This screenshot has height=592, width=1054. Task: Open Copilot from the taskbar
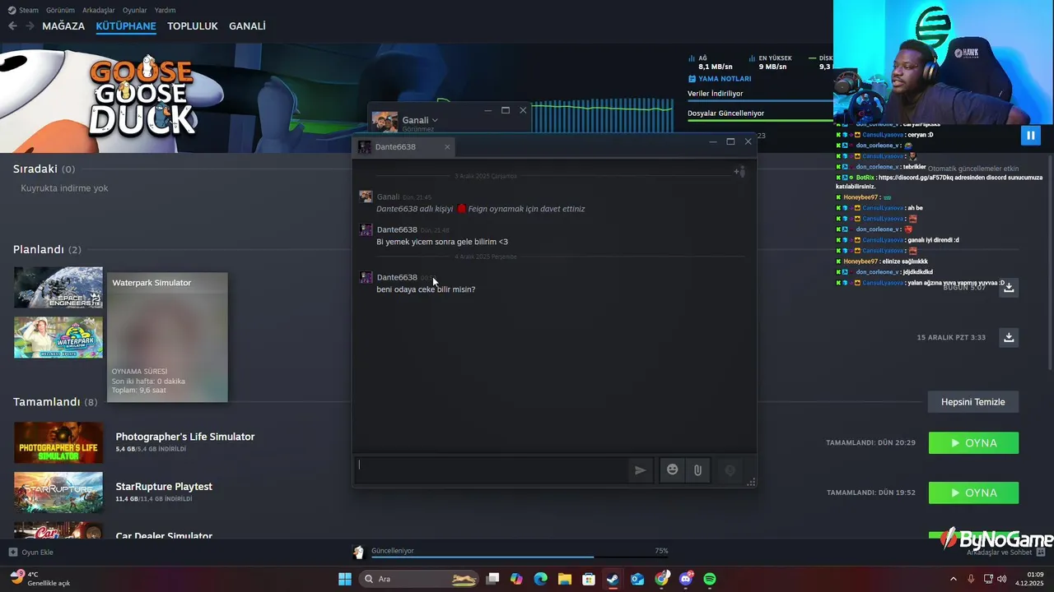coord(516,579)
